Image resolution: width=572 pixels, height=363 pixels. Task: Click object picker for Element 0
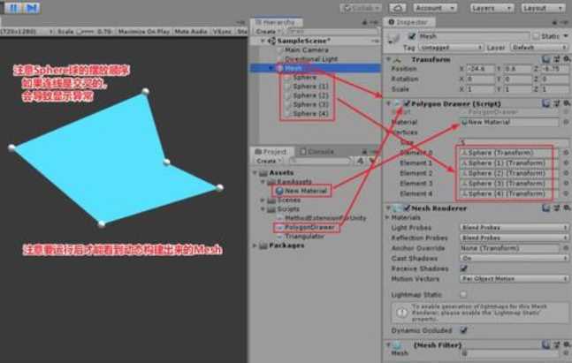click(x=566, y=153)
